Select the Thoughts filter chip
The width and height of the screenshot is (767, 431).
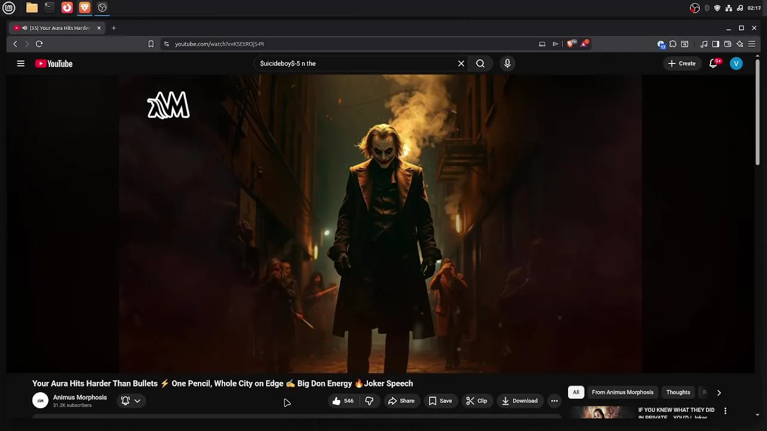coord(678,392)
